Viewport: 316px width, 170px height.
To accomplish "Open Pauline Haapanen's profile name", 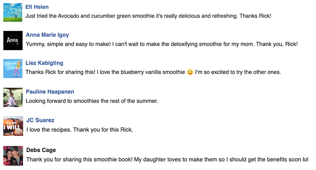I will click(50, 92).
